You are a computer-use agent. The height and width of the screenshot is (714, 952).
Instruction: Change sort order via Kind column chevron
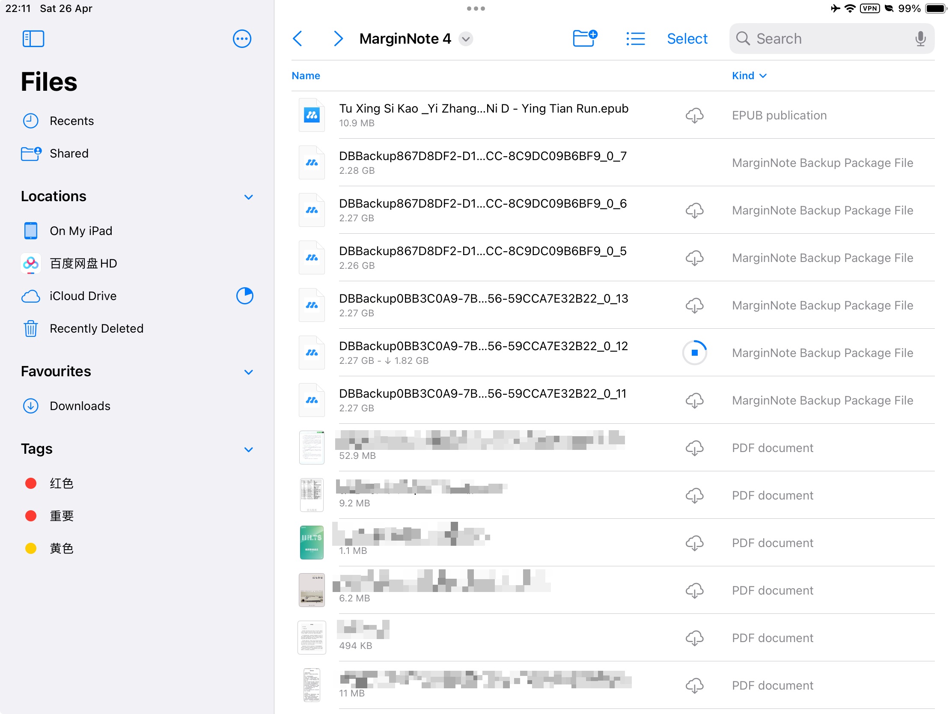[763, 76]
